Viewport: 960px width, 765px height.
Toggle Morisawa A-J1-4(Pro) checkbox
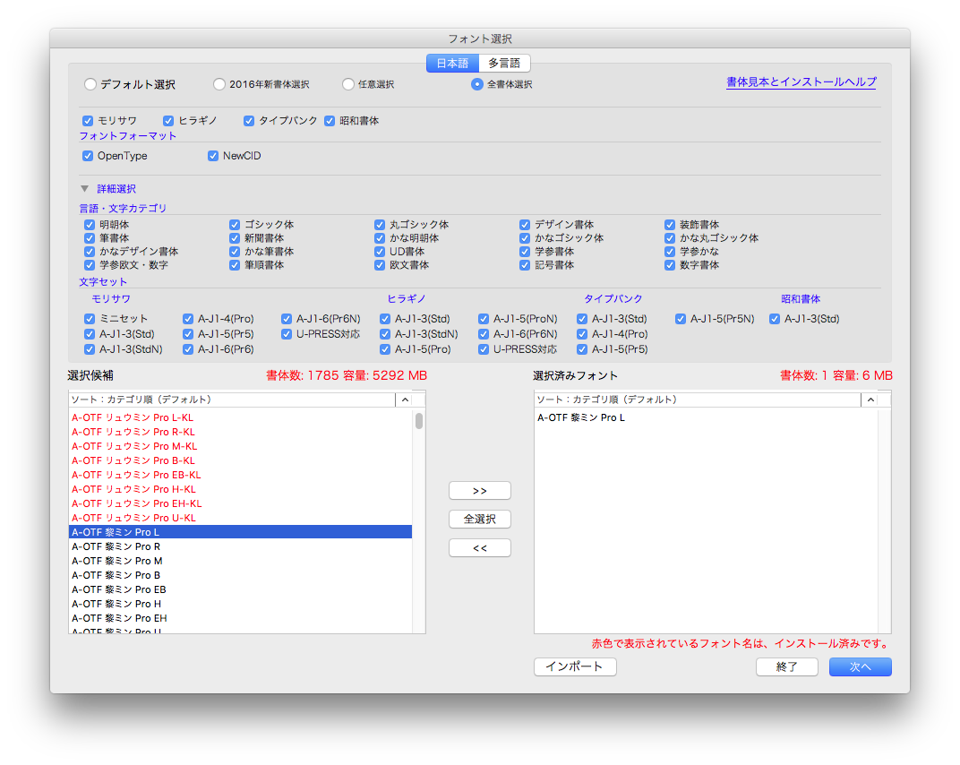pyautogui.click(x=188, y=319)
